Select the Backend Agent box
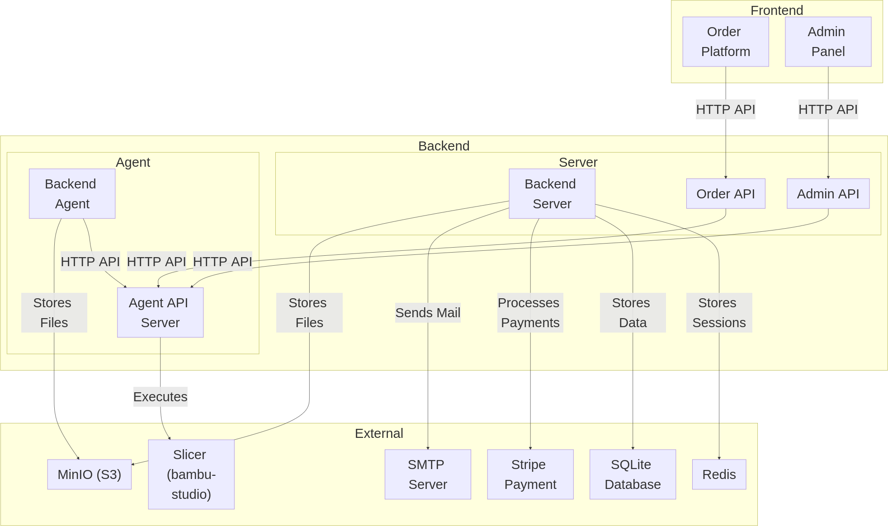The image size is (888, 526). [72, 193]
